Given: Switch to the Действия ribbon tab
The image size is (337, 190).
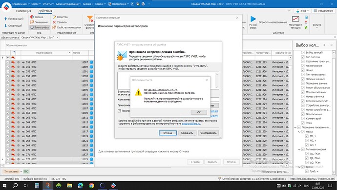Looking at the screenshot, I should 45,11.
